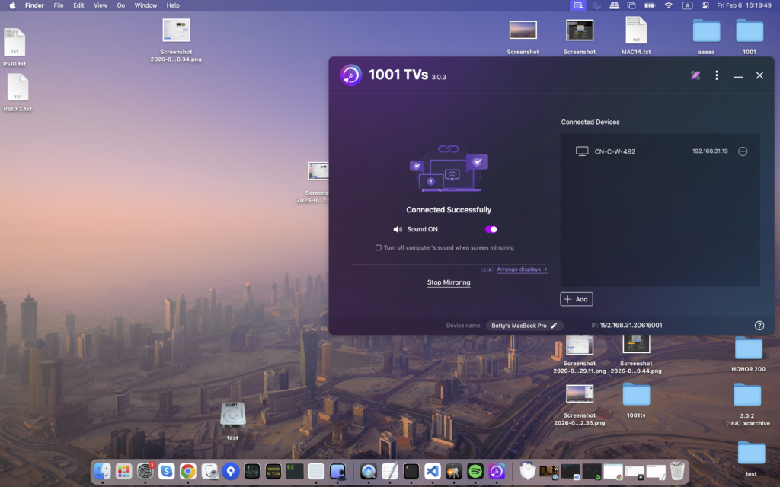The height and width of the screenshot is (487, 780).
Task: Check Turn off computer's sound when mirroring
Action: pos(379,247)
